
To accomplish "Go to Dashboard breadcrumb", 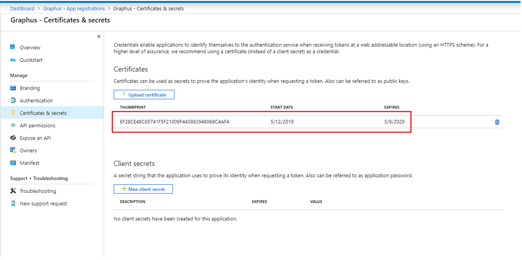I will point(22,8).
